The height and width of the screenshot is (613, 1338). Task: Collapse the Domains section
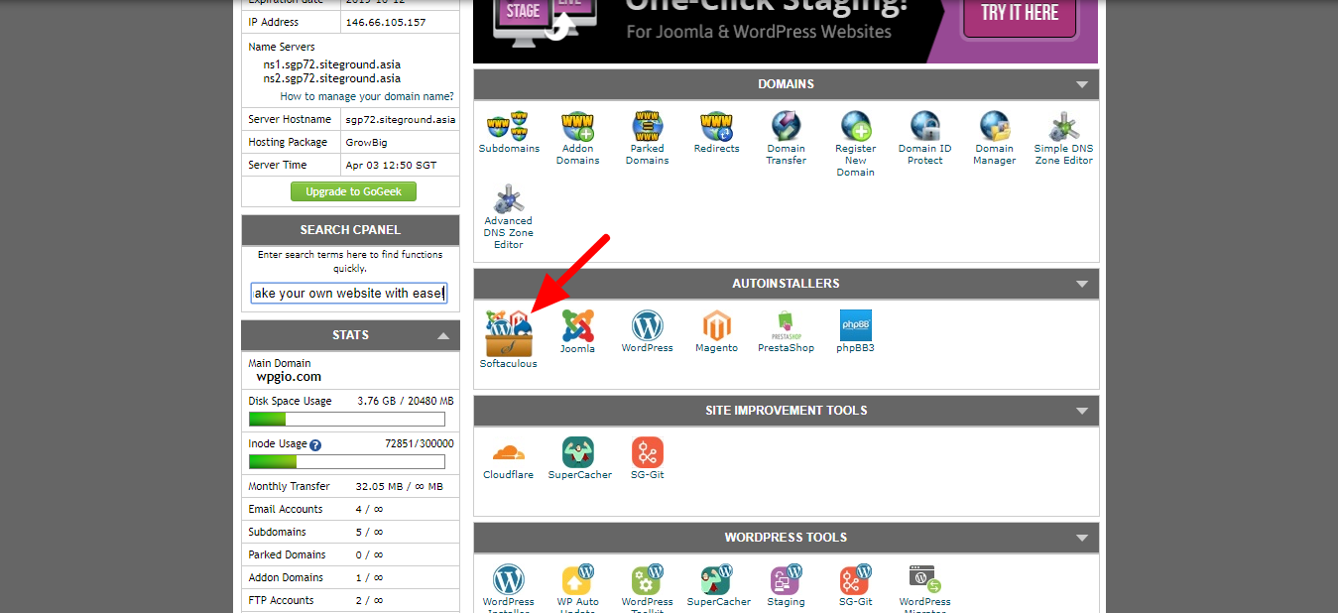pyautogui.click(x=1082, y=85)
